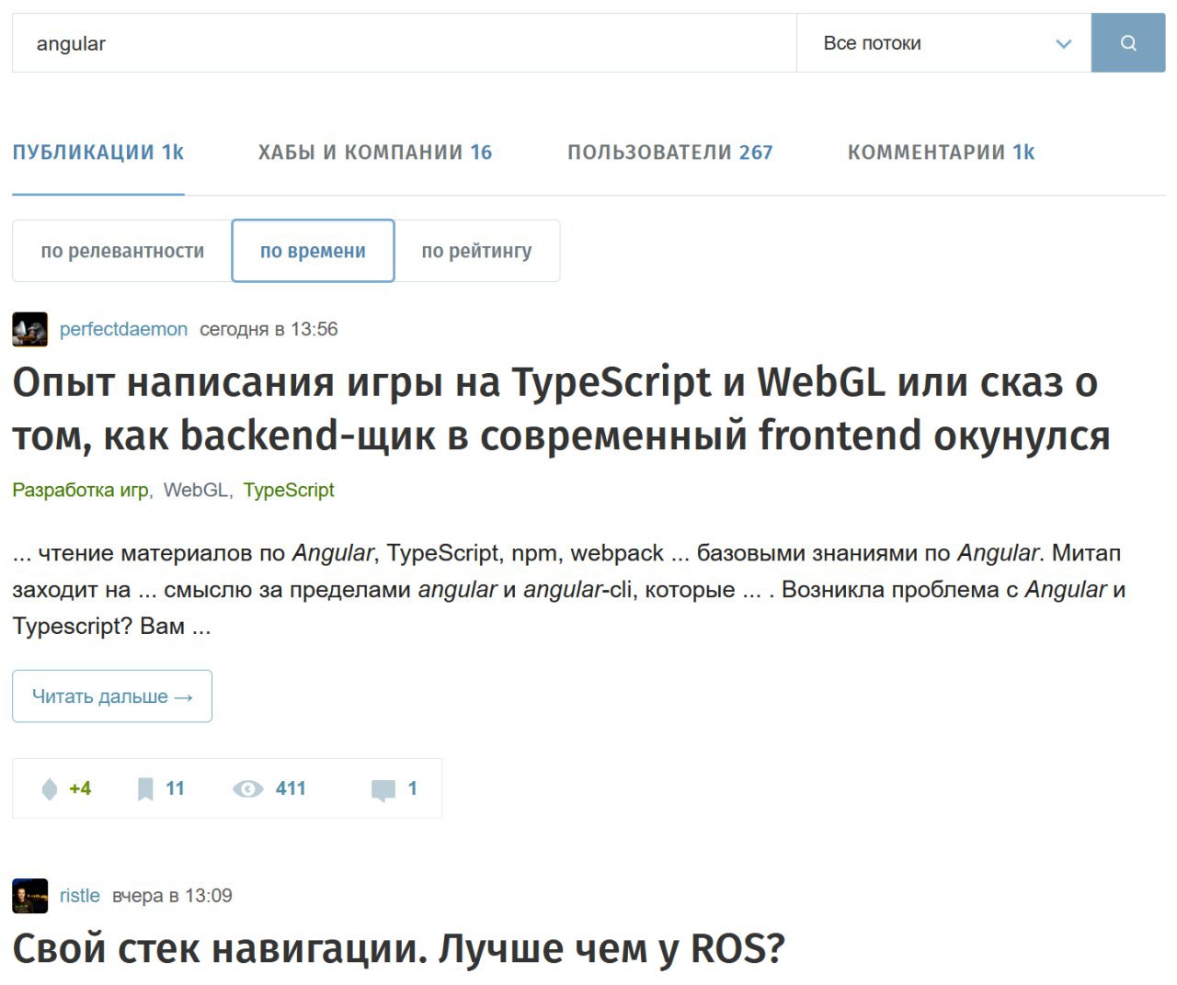The height and width of the screenshot is (985, 1177).
Task: Open the 'Разработка игр' hub tag
Action: (80, 490)
